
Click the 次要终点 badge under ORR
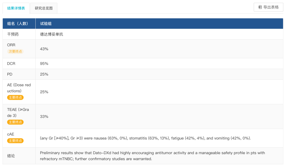point(15,51)
